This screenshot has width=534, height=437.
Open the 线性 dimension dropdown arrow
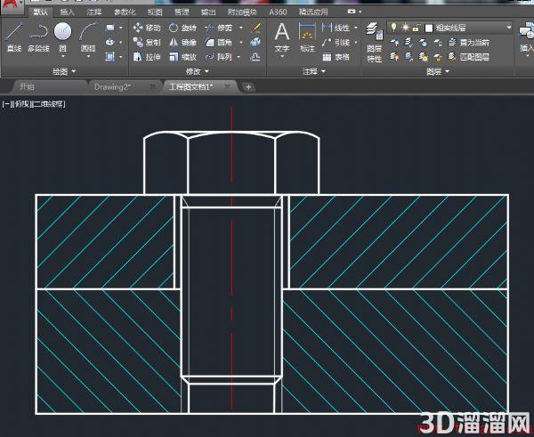coord(356,28)
